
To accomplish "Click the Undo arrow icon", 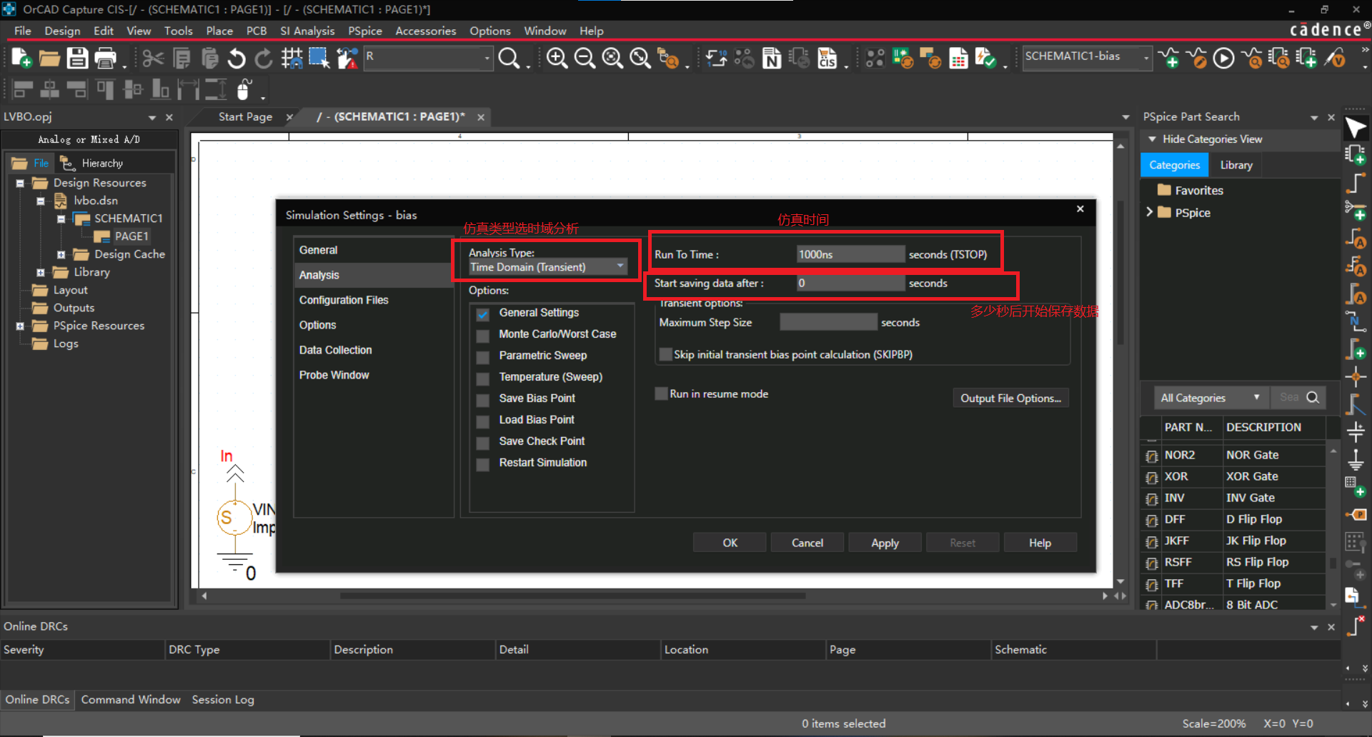I will (237, 58).
